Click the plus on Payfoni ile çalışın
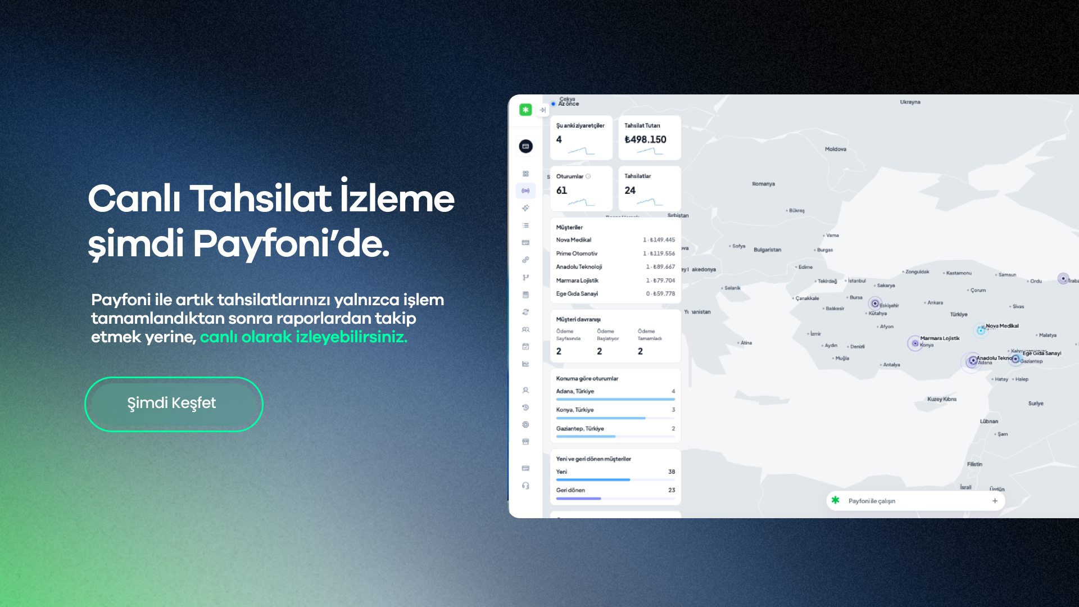The image size is (1079, 607). 995,501
